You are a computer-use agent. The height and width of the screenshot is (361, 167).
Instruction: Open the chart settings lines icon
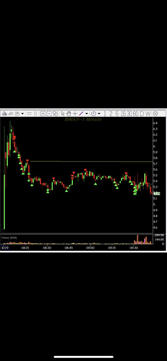(x=17, y=113)
